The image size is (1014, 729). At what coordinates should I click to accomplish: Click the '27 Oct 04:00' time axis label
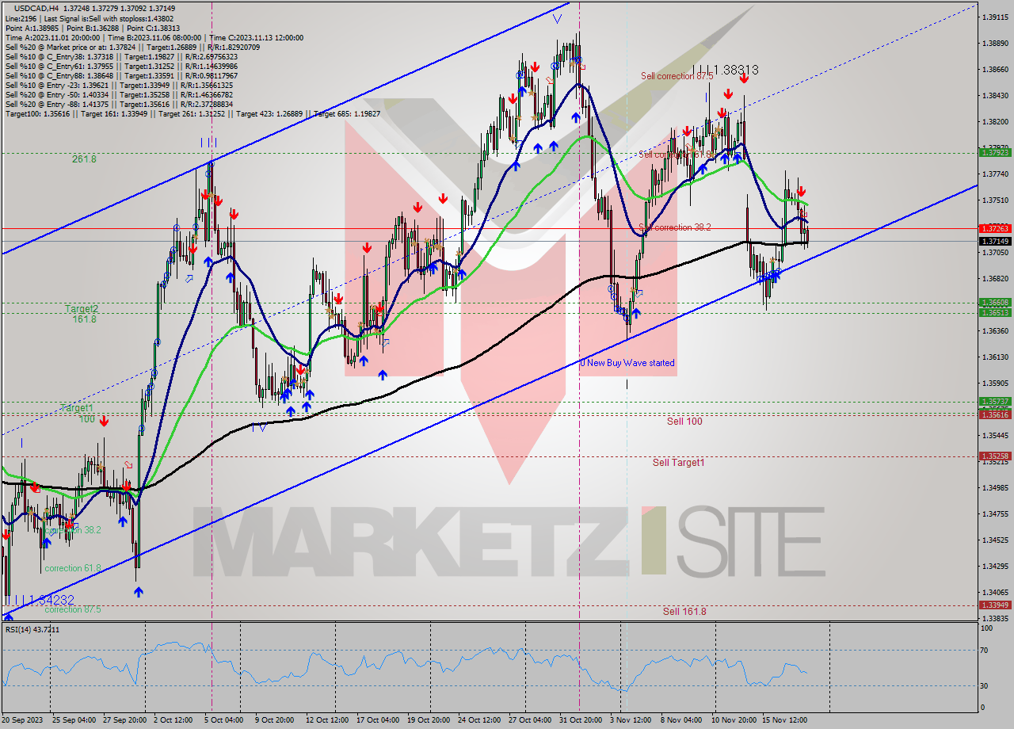(x=530, y=720)
